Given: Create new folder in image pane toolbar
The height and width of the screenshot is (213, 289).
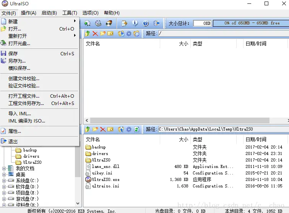Looking at the screenshot, I should (103, 34).
